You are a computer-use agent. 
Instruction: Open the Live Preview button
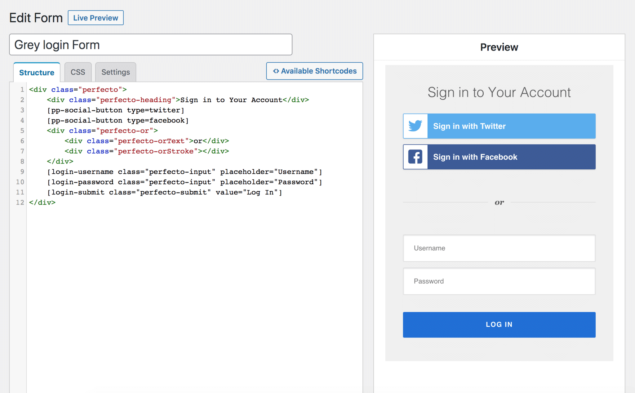(95, 18)
